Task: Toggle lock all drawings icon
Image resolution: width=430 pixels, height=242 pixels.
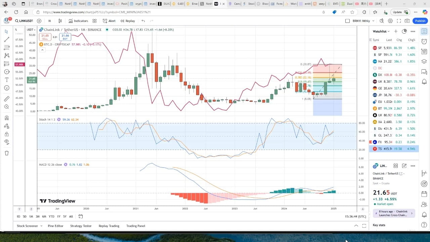Action: coord(7,134)
